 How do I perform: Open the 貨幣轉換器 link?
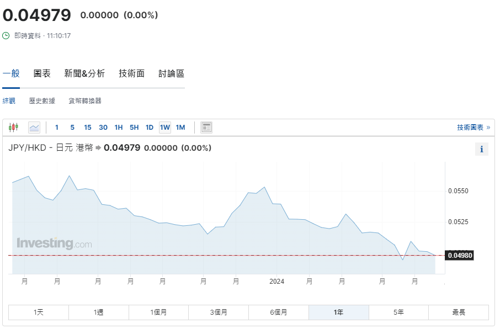85,101
